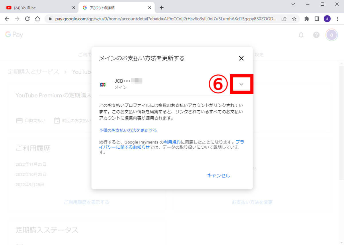344x245 pixels.
Task: Select history entry 2022年10月25日
Action: click(31, 174)
